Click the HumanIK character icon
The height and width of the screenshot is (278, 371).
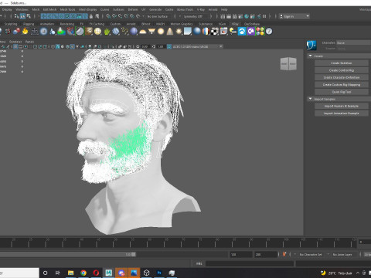pos(311,46)
